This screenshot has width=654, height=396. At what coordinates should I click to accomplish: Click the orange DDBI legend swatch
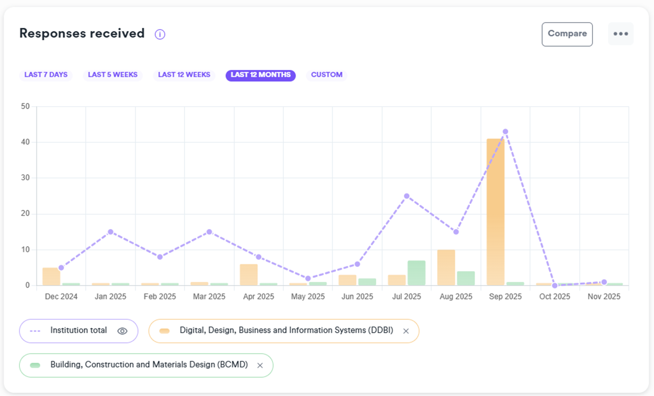pyautogui.click(x=164, y=331)
